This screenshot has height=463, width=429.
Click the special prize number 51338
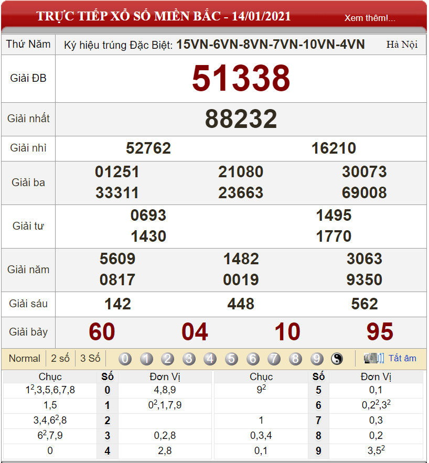241,78
